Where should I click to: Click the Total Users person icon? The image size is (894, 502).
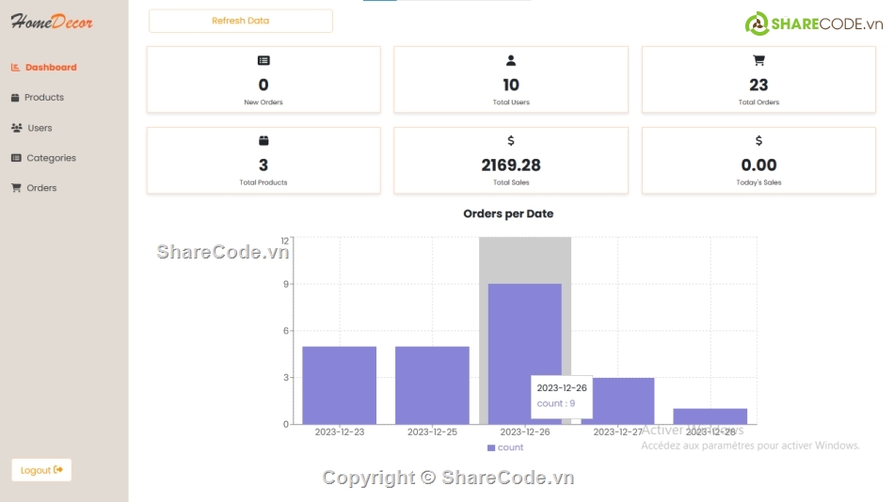[511, 61]
